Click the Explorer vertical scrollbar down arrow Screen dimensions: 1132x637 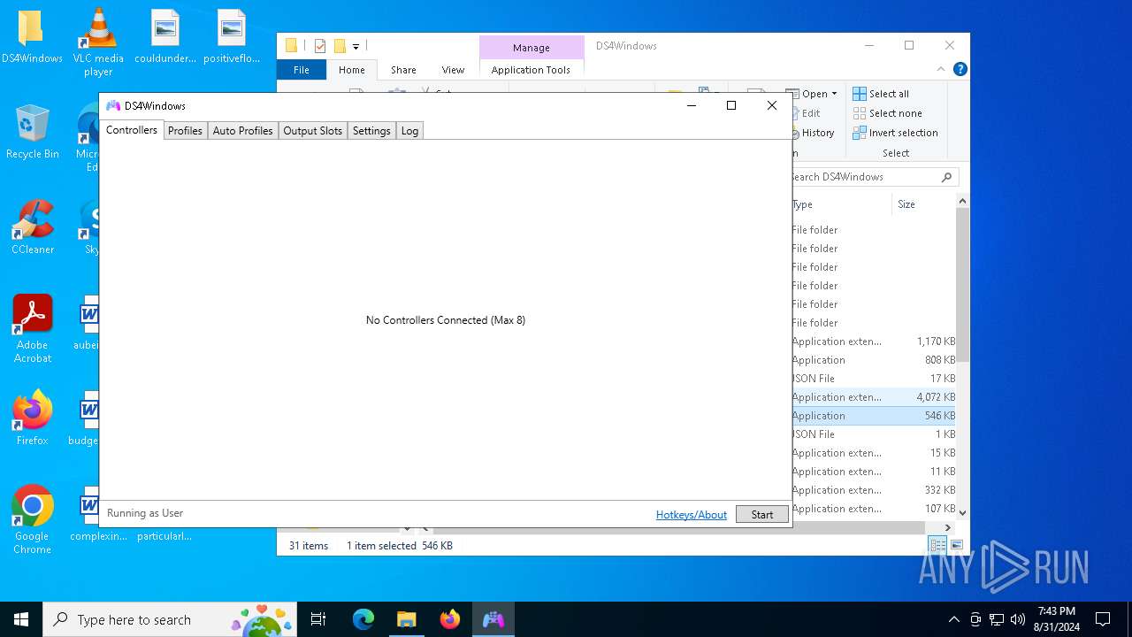coord(962,511)
